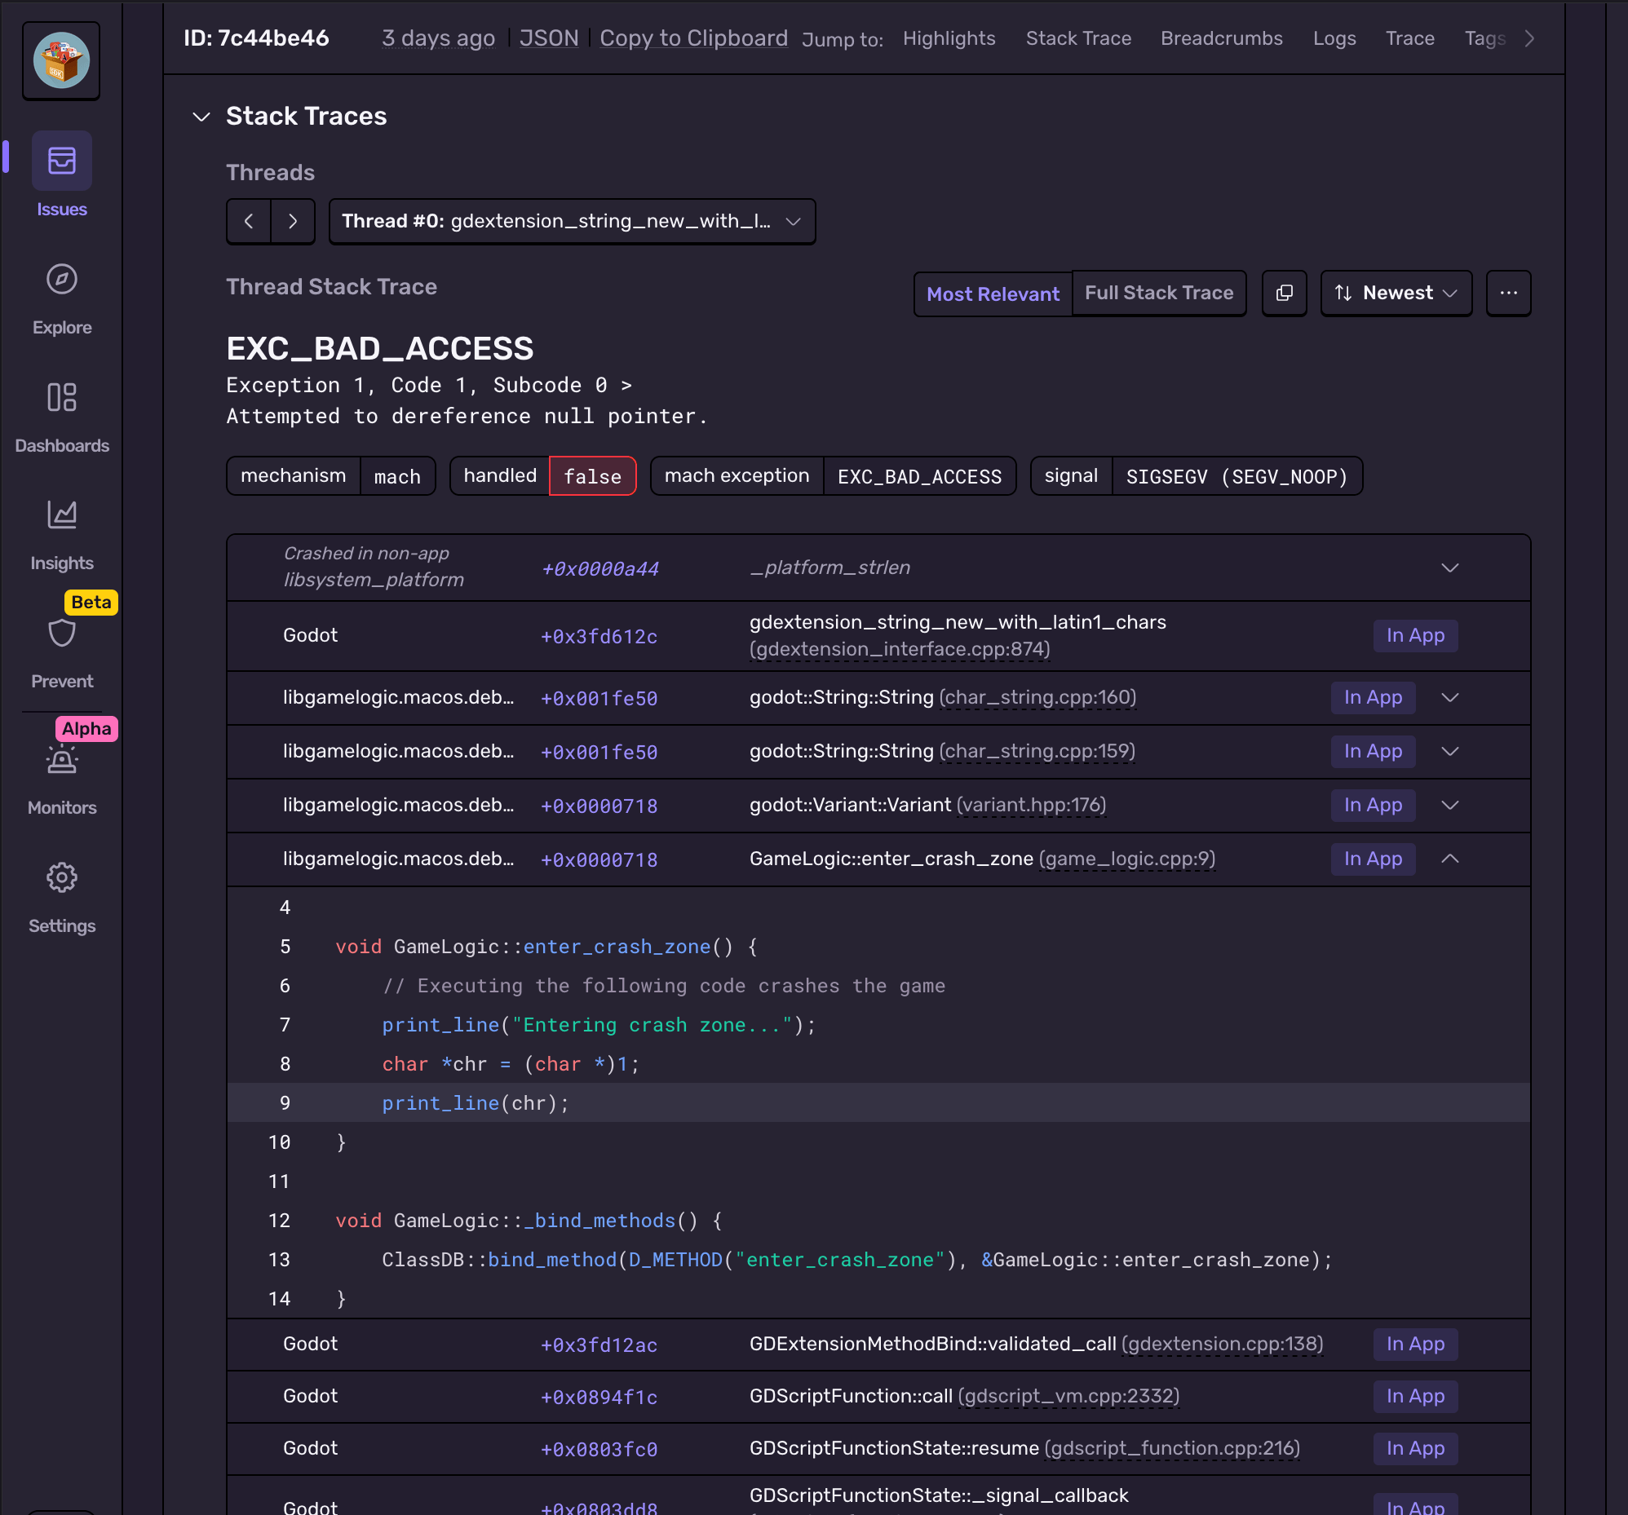Open Settings gear in sidebar
This screenshot has height=1515, width=1628.
pos(61,878)
